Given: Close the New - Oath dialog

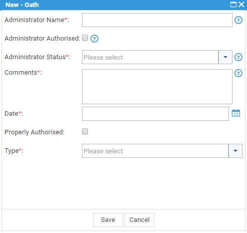Looking at the screenshot, I should click(241, 5).
